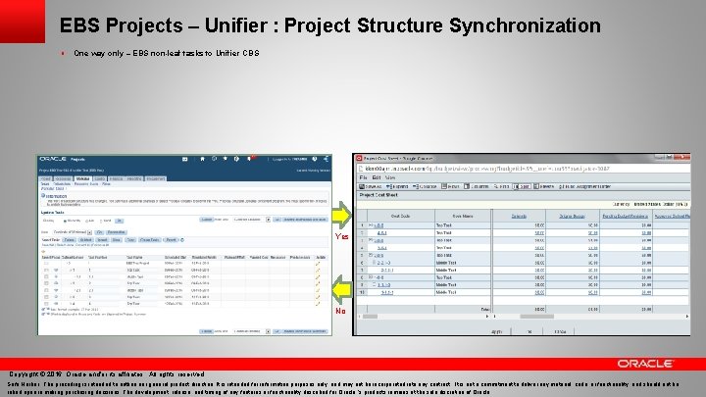Toggle cost sheet row 9 tree node
The image size is (706, 397).
click(x=375, y=284)
